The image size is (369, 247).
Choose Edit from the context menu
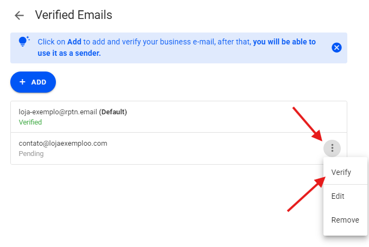pyautogui.click(x=338, y=196)
